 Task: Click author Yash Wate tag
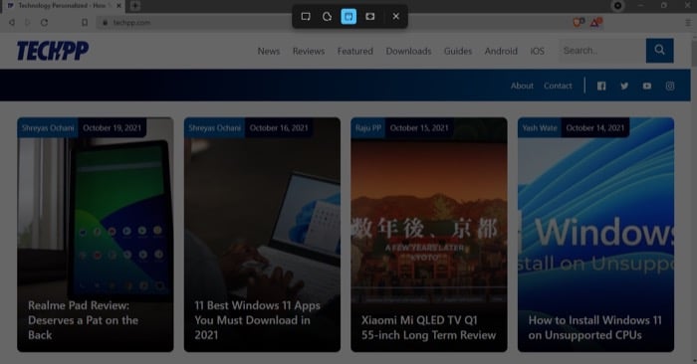540,128
